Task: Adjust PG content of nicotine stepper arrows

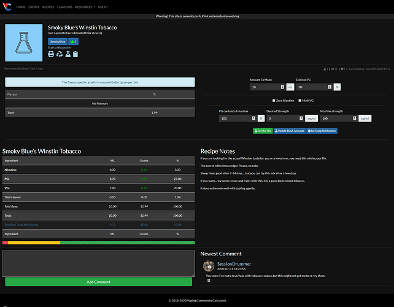Action: click(x=253, y=118)
